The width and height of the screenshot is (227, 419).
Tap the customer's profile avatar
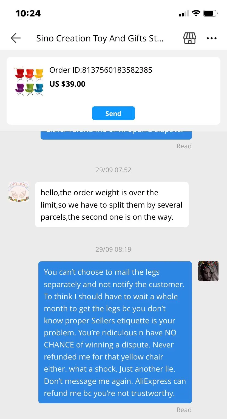coord(208,271)
